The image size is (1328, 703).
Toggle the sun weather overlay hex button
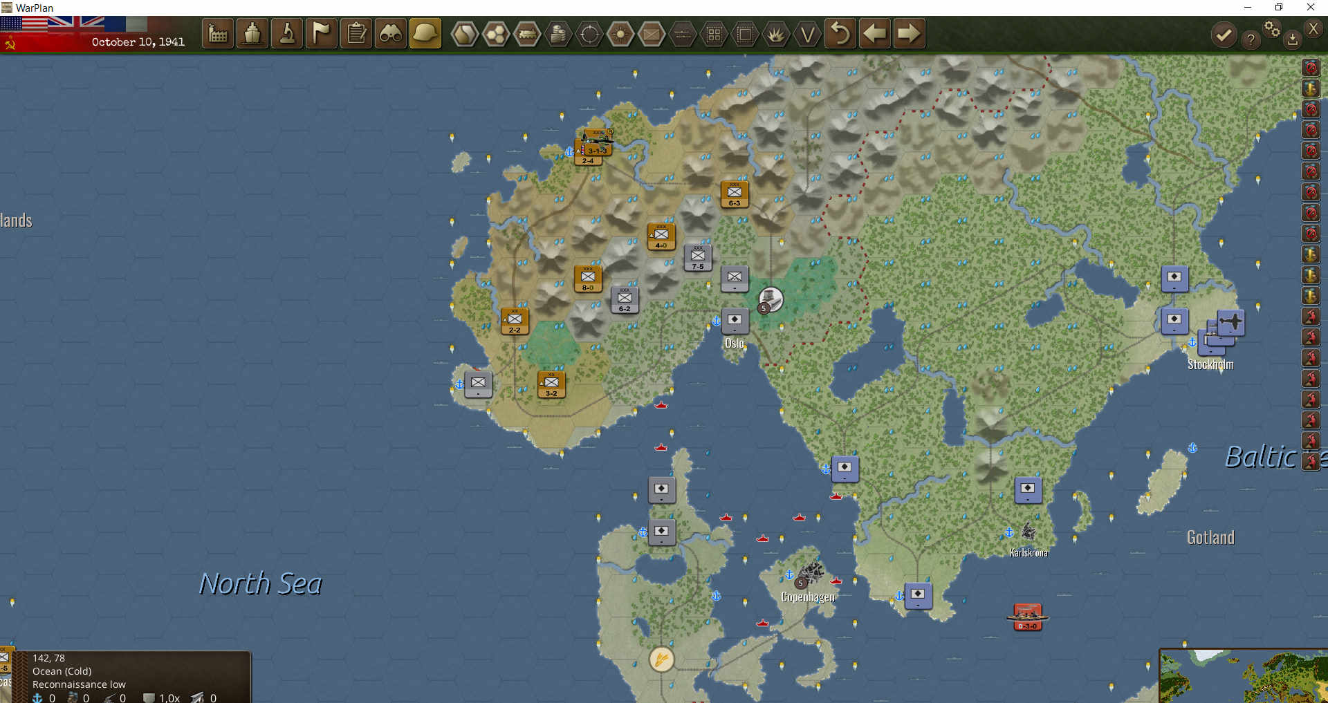coord(620,34)
